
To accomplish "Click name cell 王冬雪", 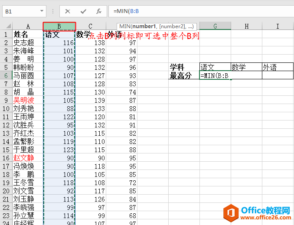I will [x=28, y=183].
